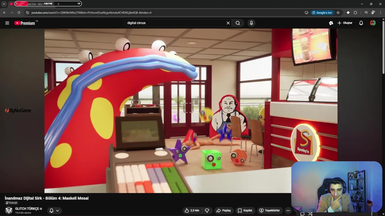The height and width of the screenshot is (216, 385).
Task: Click the 19,4 Mn abone subscriber count
Action: 23,213
